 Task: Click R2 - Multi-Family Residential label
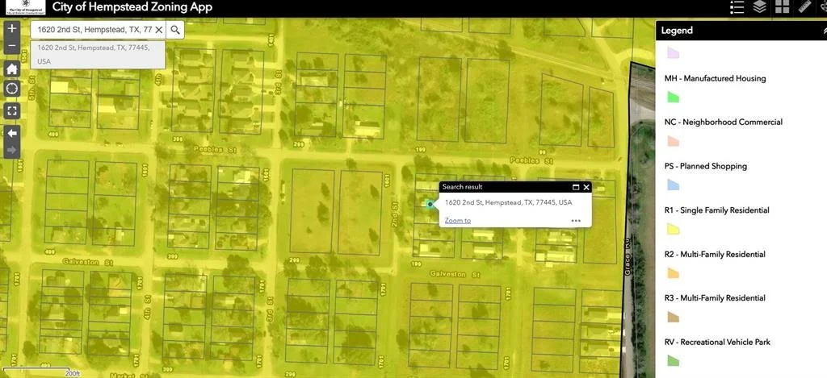pos(715,254)
